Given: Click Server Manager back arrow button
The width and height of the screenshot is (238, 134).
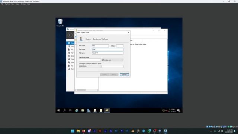Looking at the screenshot, I should point(70,35).
